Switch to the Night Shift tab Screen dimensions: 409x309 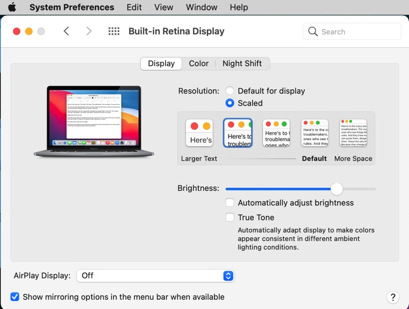tap(242, 64)
